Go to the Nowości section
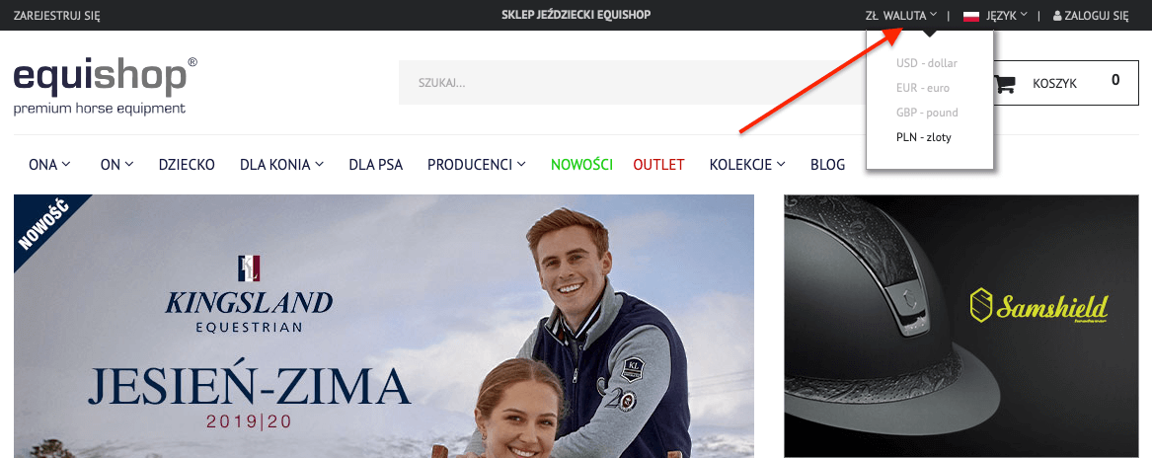Viewport: 1152px width, 458px height. (581, 165)
